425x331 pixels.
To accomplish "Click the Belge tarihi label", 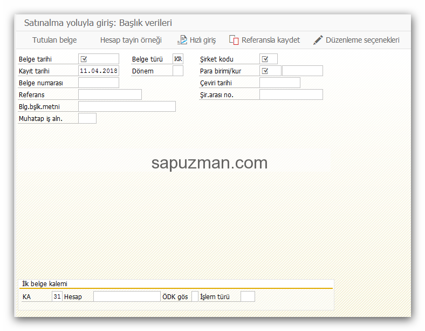I will click(35, 59).
